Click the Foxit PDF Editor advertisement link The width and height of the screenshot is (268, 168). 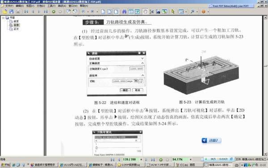tap(230, 6)
